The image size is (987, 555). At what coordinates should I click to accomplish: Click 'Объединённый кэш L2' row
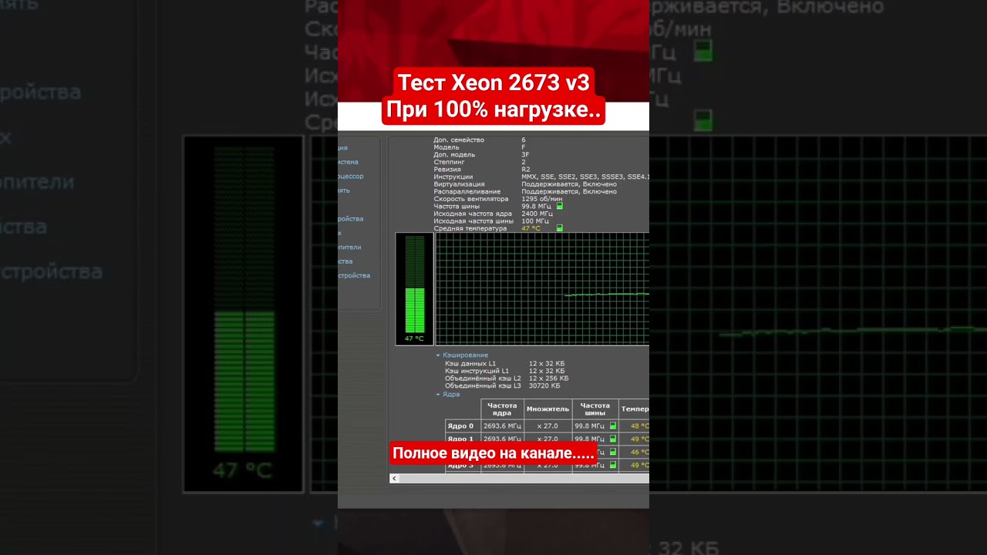click(507, 378)
